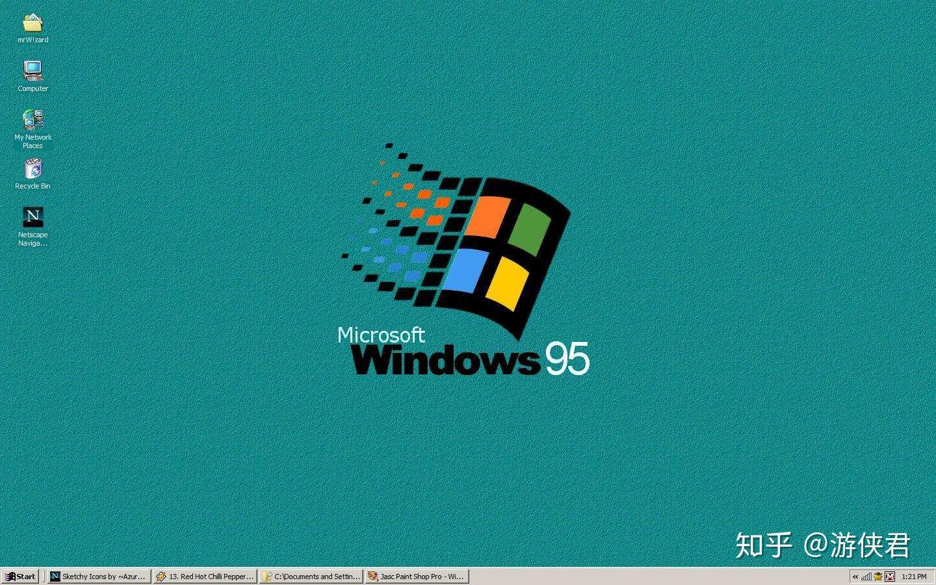Open My Network Places
The height and width of the screenshot is (585, 936).
(x=32, y=122)
